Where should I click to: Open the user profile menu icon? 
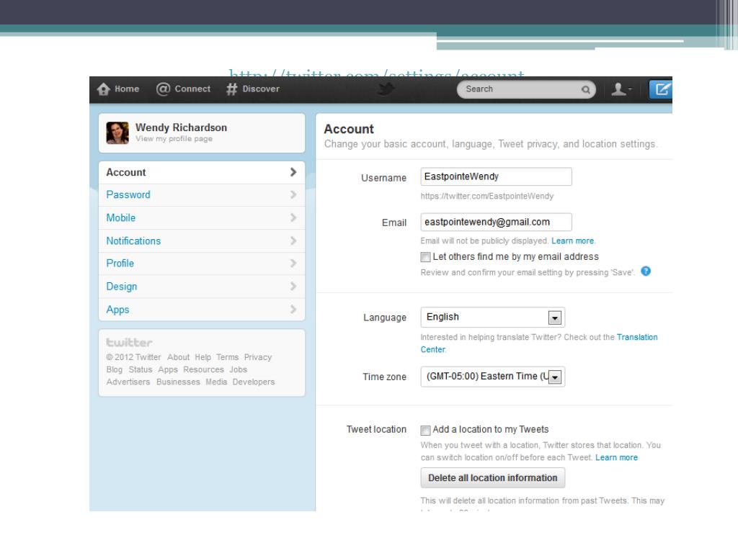pos(621,89)
